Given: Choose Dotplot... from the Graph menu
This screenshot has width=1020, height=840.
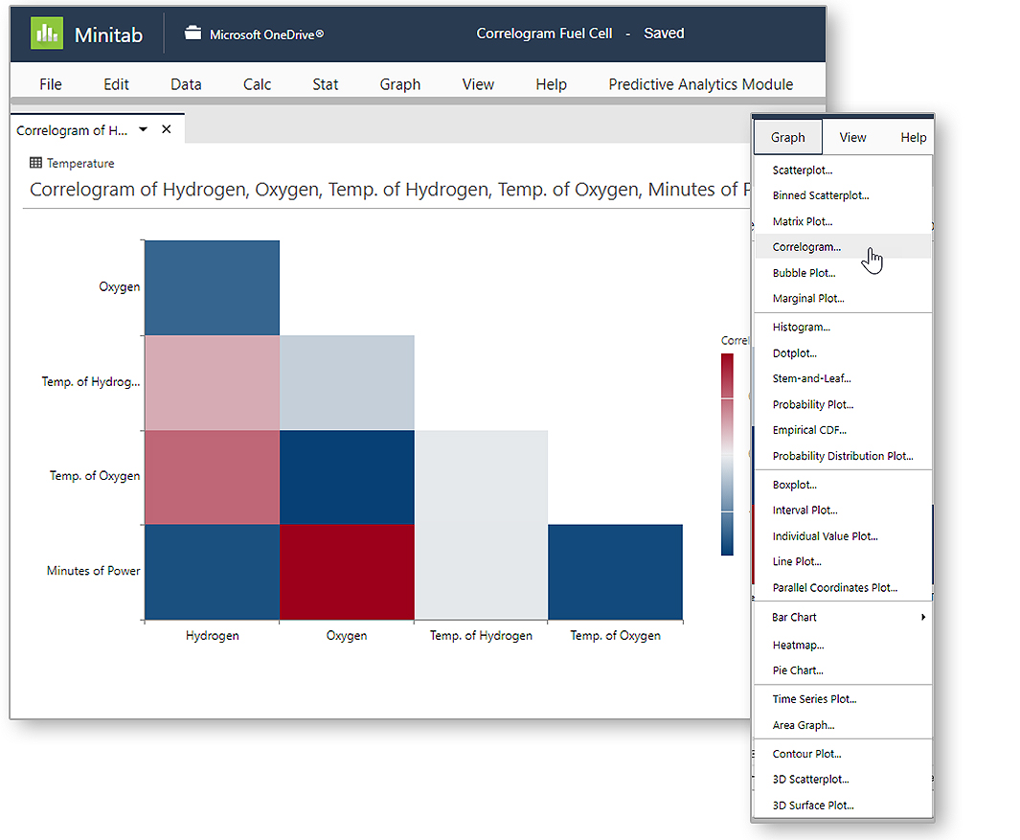Looking at the screenshot, I should coord(843,353).
